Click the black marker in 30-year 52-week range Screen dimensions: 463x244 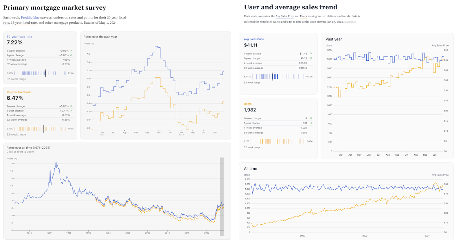click(45, 73)
